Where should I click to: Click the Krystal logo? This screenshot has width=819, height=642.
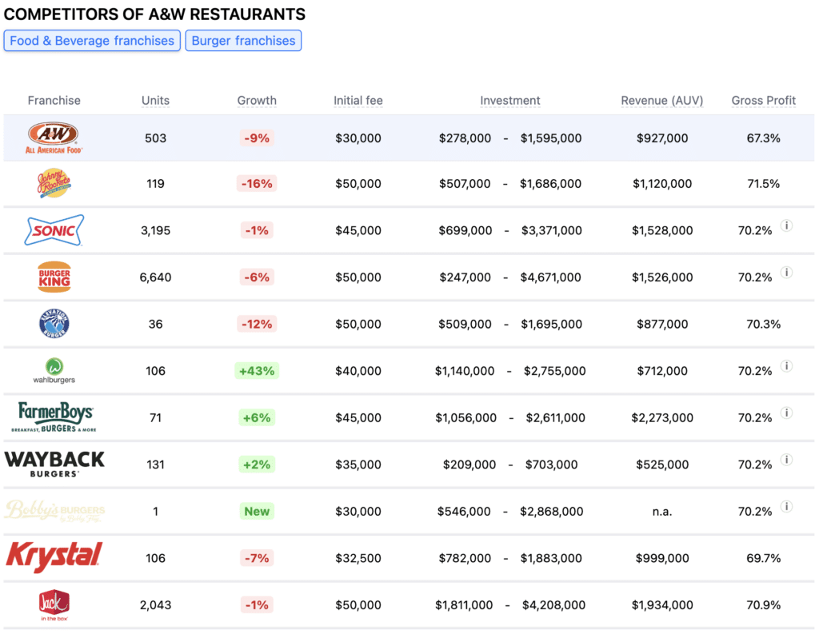click(x=54, y=557)
